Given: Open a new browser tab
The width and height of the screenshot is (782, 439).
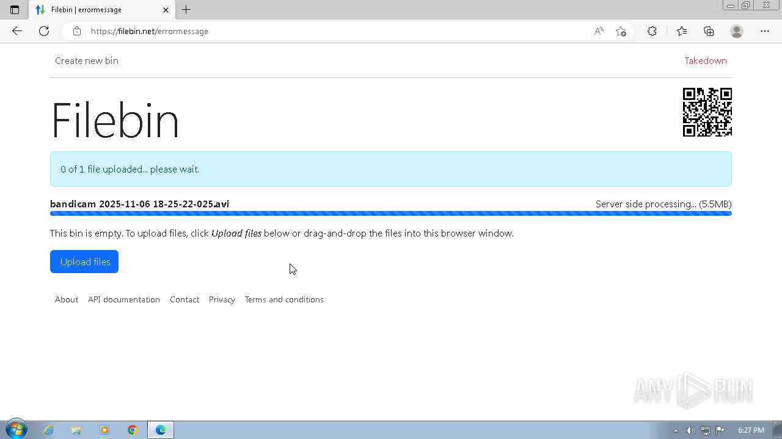Looking at the screenshot, I should coord(186,10).
